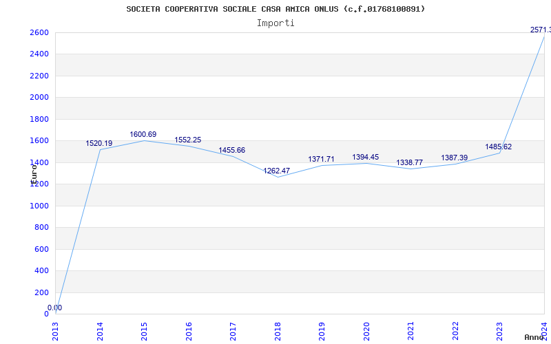Click the 2021 year axis label
Viewport: 551px width, 344px height.
coord(410,331)
